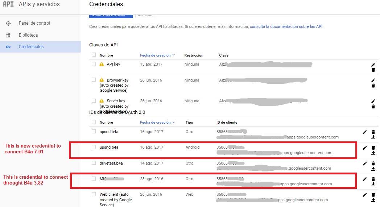Click the Biblioteca sidebar icon
Image resolution: width=380 pixels, height=207 pixels.
(x=8, y=35)
